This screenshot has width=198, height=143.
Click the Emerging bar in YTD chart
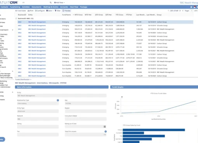154,130
